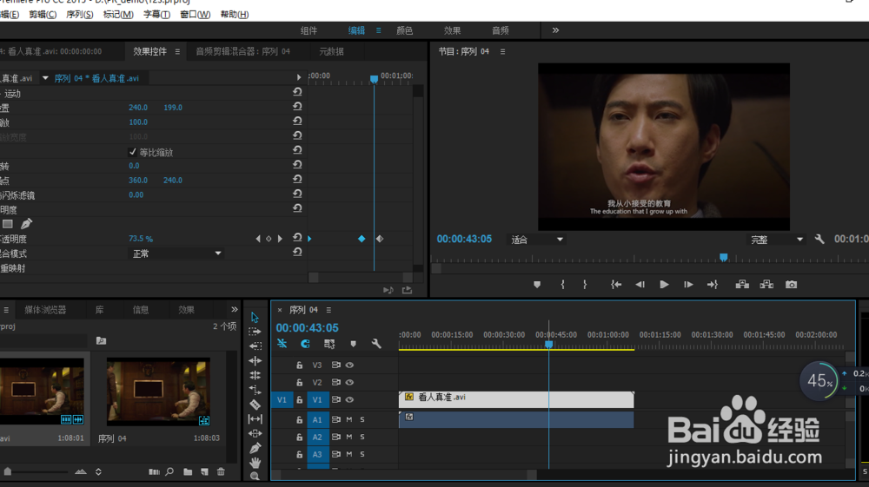Toggle A3 track lock

coord(299,454)
